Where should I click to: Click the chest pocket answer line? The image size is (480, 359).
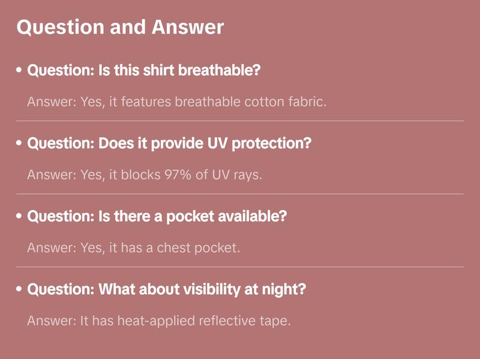133,247
